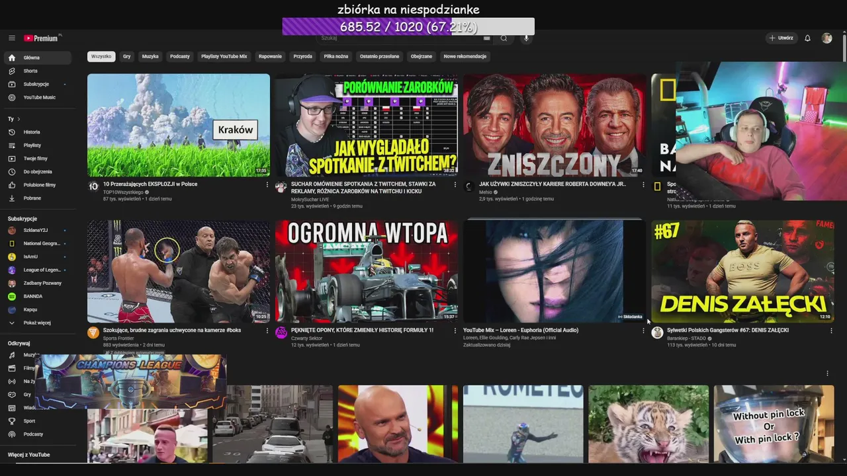Open League of Legends subscription channel

38,270
